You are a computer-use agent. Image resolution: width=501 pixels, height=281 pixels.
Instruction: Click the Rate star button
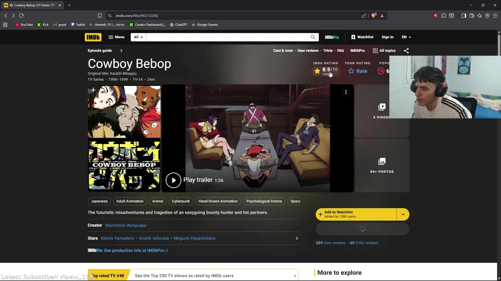[358, 71]
